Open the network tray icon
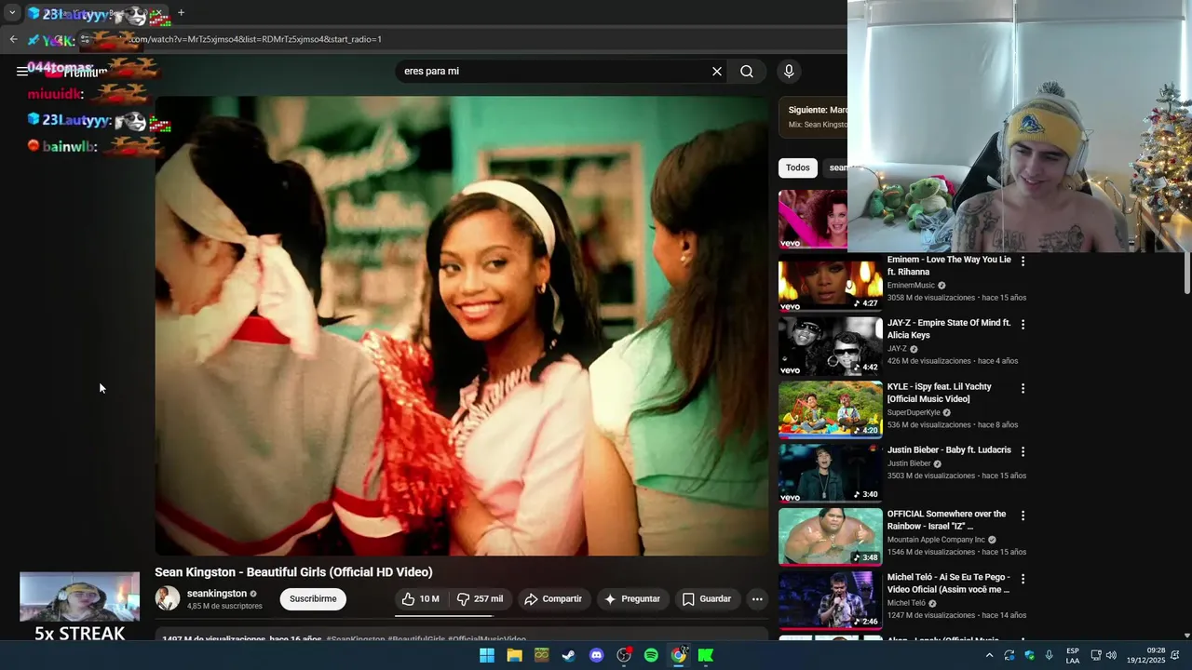This screenshot has width=1192, height=670. pos(1096,655)
